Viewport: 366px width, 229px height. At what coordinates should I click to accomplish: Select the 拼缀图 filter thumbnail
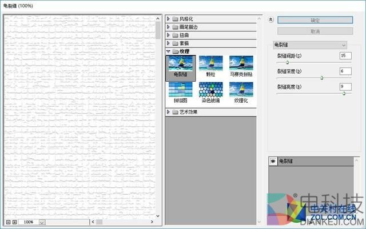[181, 93]
